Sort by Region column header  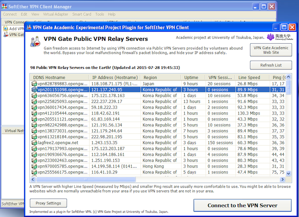pyautogui.click(x=161, y=77)
